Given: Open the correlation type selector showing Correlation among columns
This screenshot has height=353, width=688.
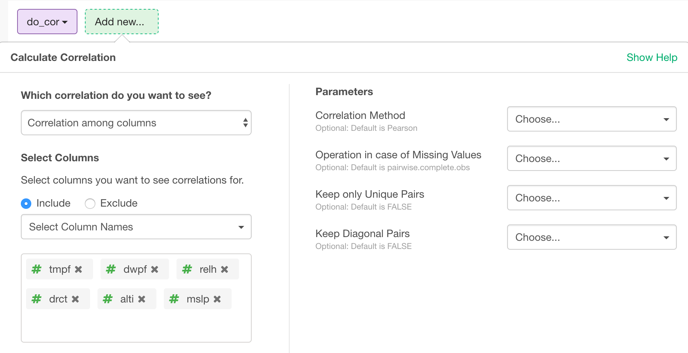Looking at the screenshot, I should (x=136, y=123).
